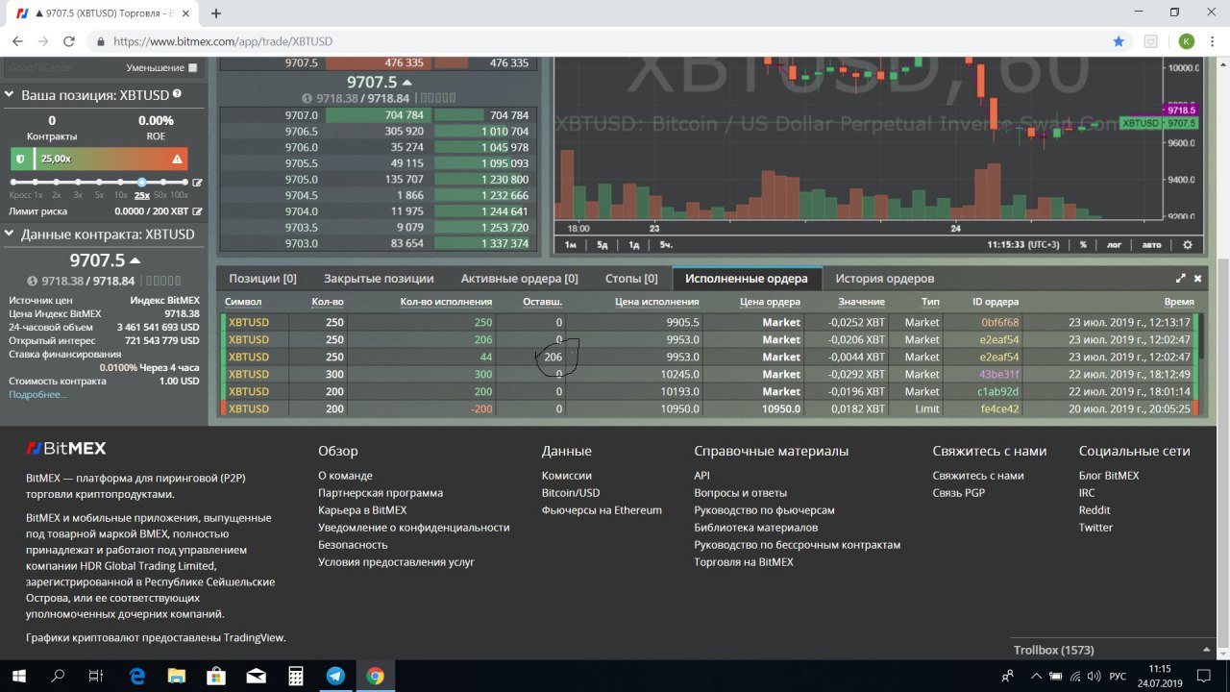
Task: Click the leverage edit pencil icon
Action: [x=197, y=183]
